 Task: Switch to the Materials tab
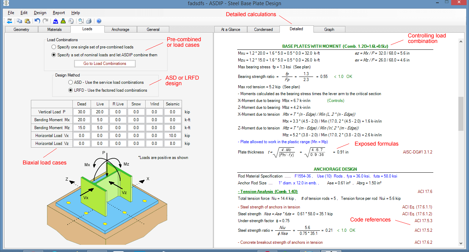pyautogui.click(x=55, y=30)
